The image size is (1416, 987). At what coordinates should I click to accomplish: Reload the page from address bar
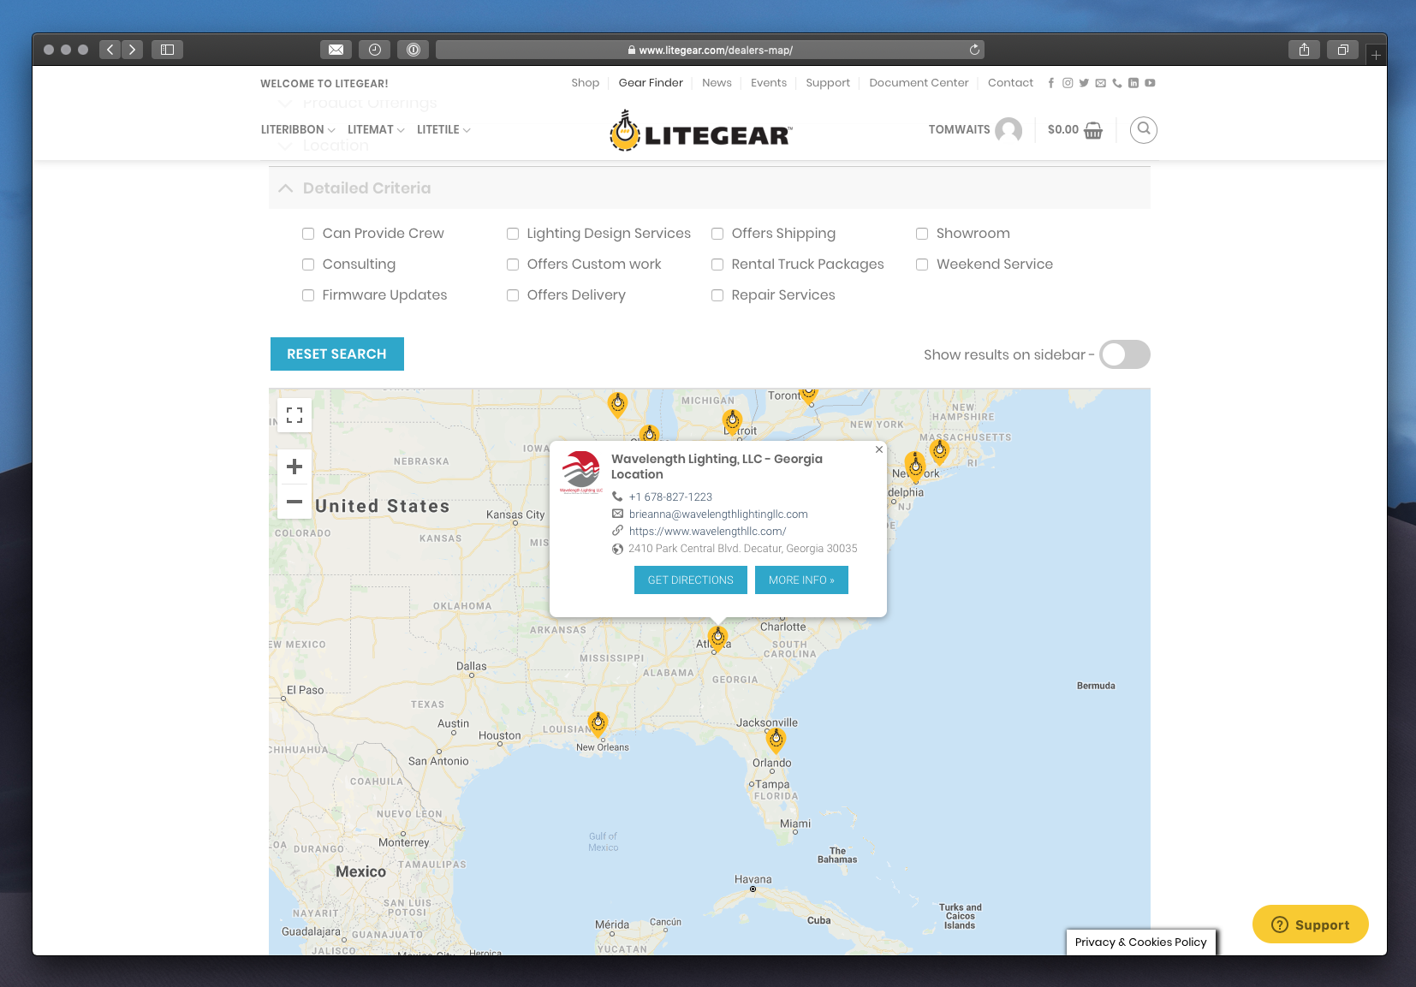973,50
